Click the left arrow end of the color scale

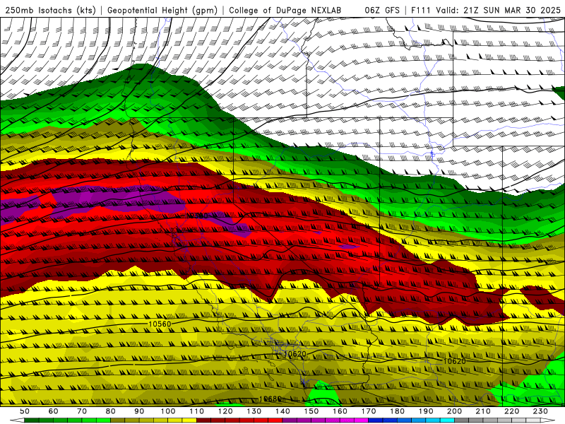[x=17, y=420]
